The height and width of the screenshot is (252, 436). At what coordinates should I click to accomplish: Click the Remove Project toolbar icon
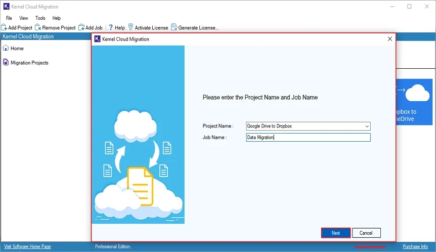click(38, 27)
